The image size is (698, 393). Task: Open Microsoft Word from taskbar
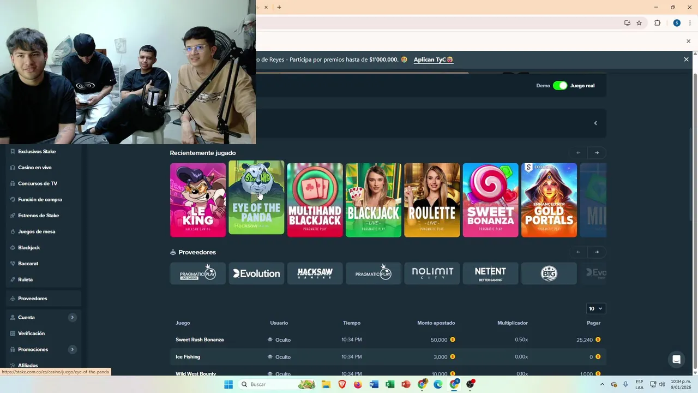coord(374,384)
